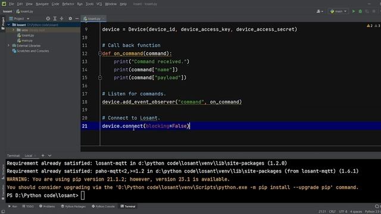Add a new terminal session with plus
The image size is (381, 214).
click(43, 156)
